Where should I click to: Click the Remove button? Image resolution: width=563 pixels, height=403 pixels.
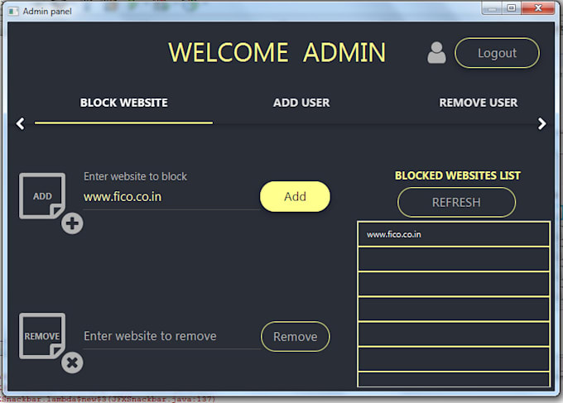point(295,336)
